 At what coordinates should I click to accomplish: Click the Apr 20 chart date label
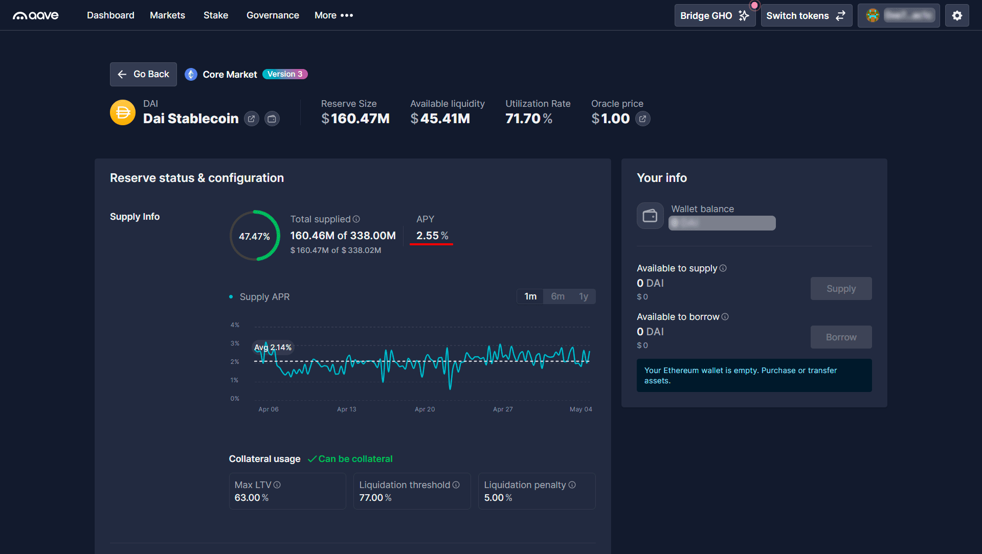(x=425, y=409)
